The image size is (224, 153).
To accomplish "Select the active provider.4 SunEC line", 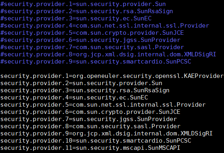I will [74, 97].
